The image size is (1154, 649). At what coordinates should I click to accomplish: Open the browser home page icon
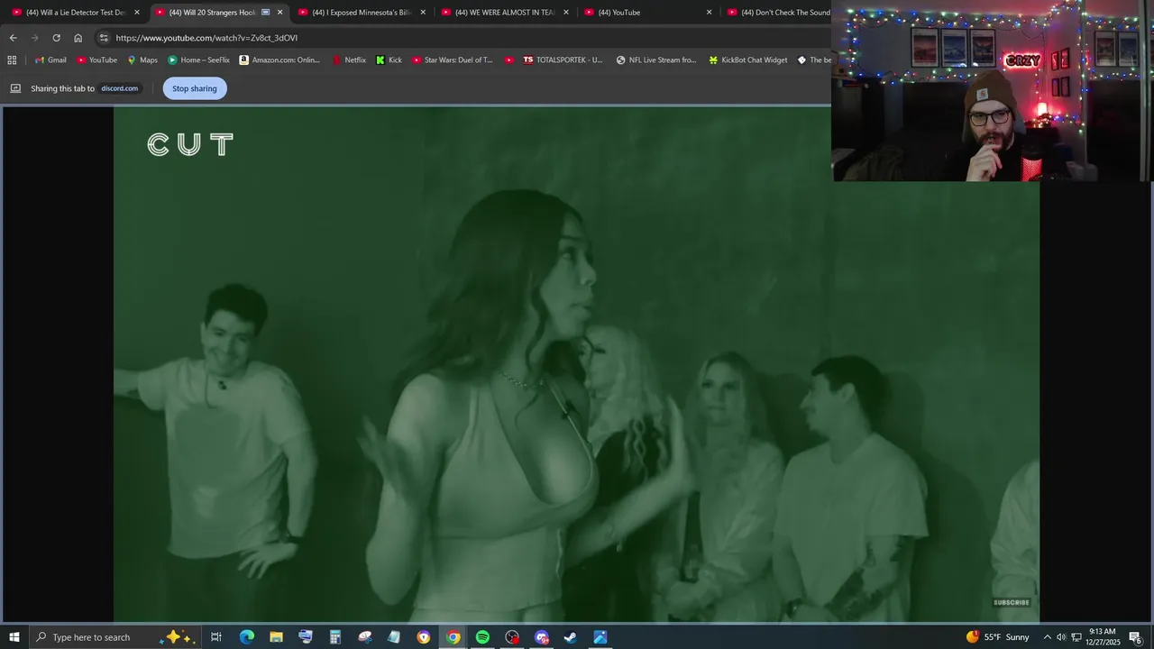(78, 38)
